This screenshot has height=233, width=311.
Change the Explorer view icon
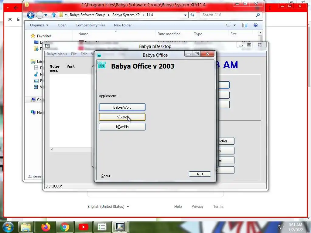228,25
